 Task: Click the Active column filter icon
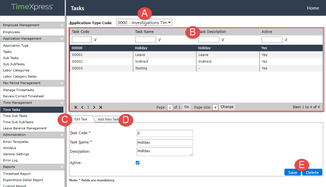tap(286, 40)
